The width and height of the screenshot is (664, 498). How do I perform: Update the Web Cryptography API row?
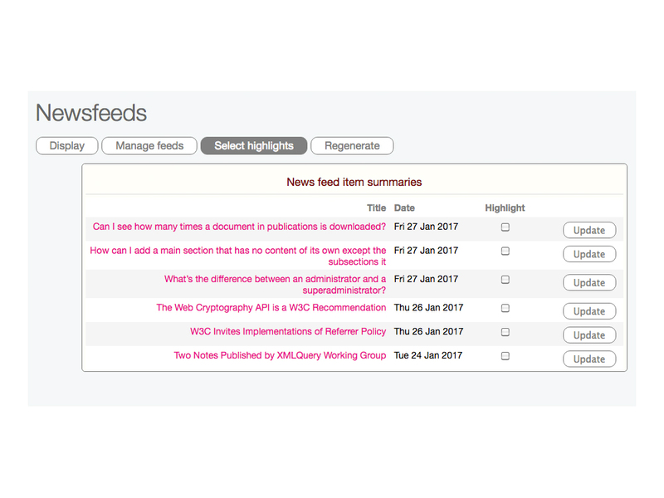point(589,312)
